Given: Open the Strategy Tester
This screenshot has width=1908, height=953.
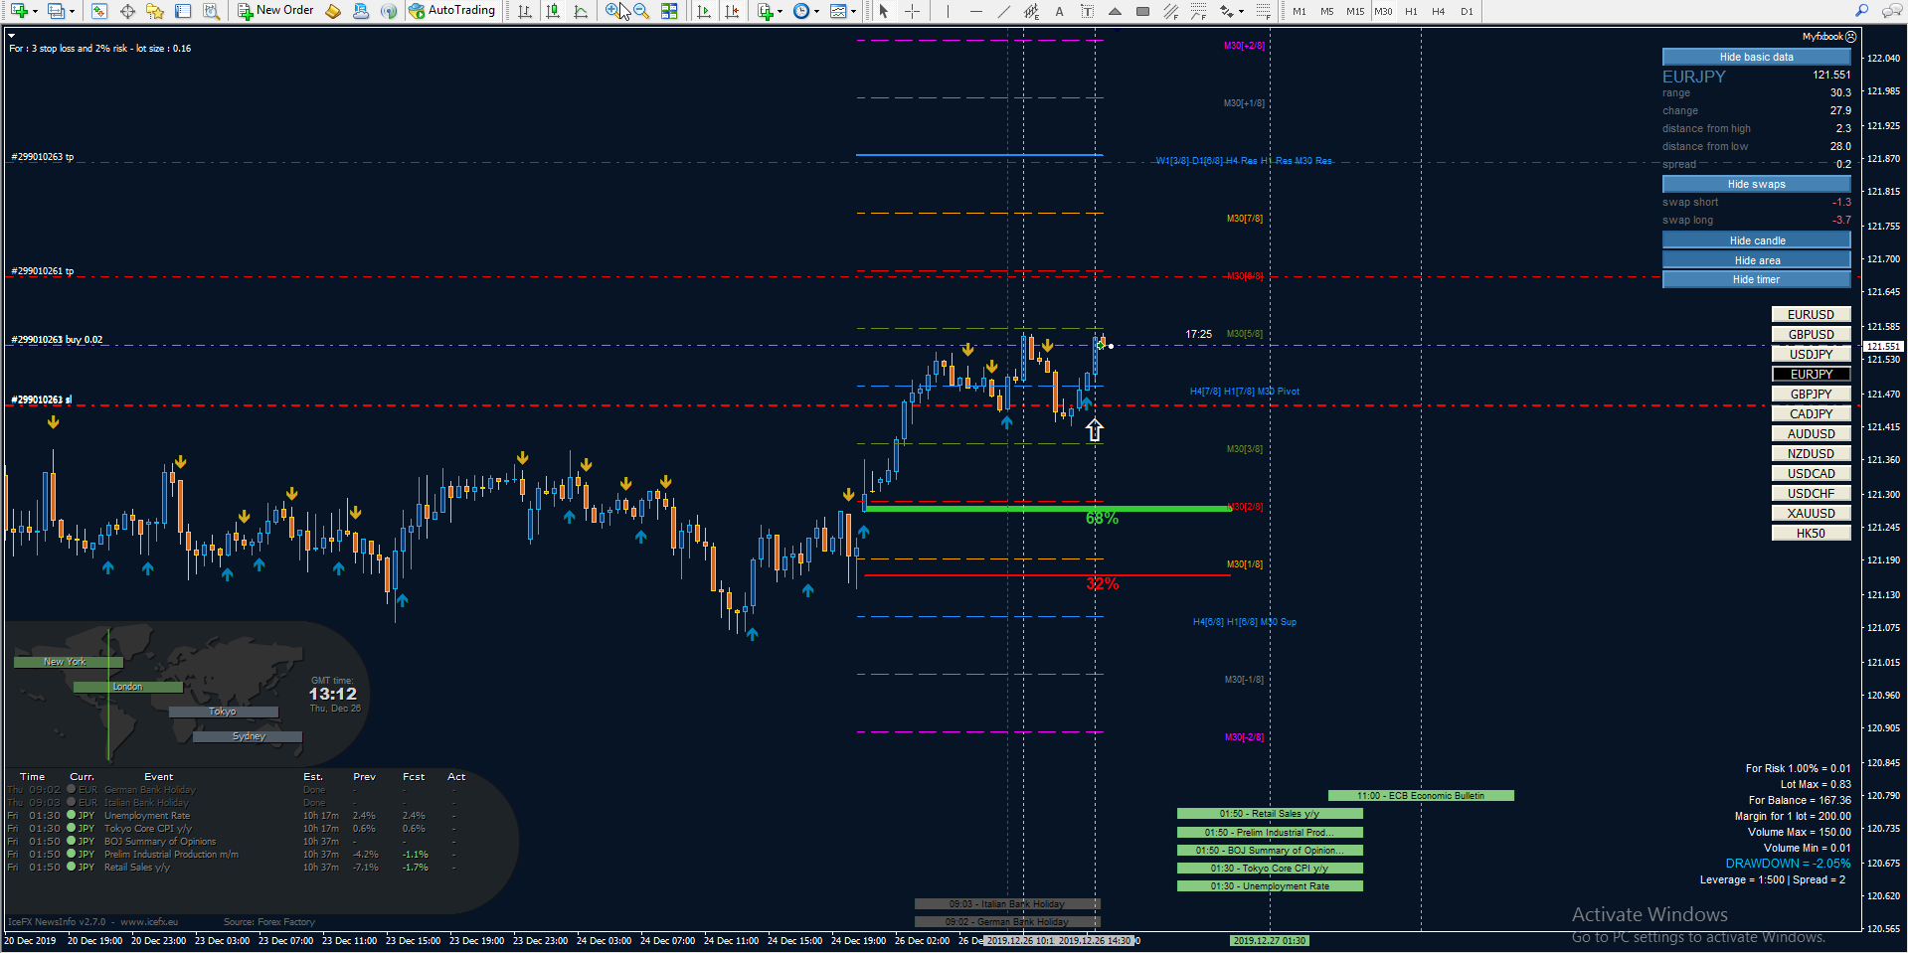Looking at the screenshot, I should coord(211,11).
